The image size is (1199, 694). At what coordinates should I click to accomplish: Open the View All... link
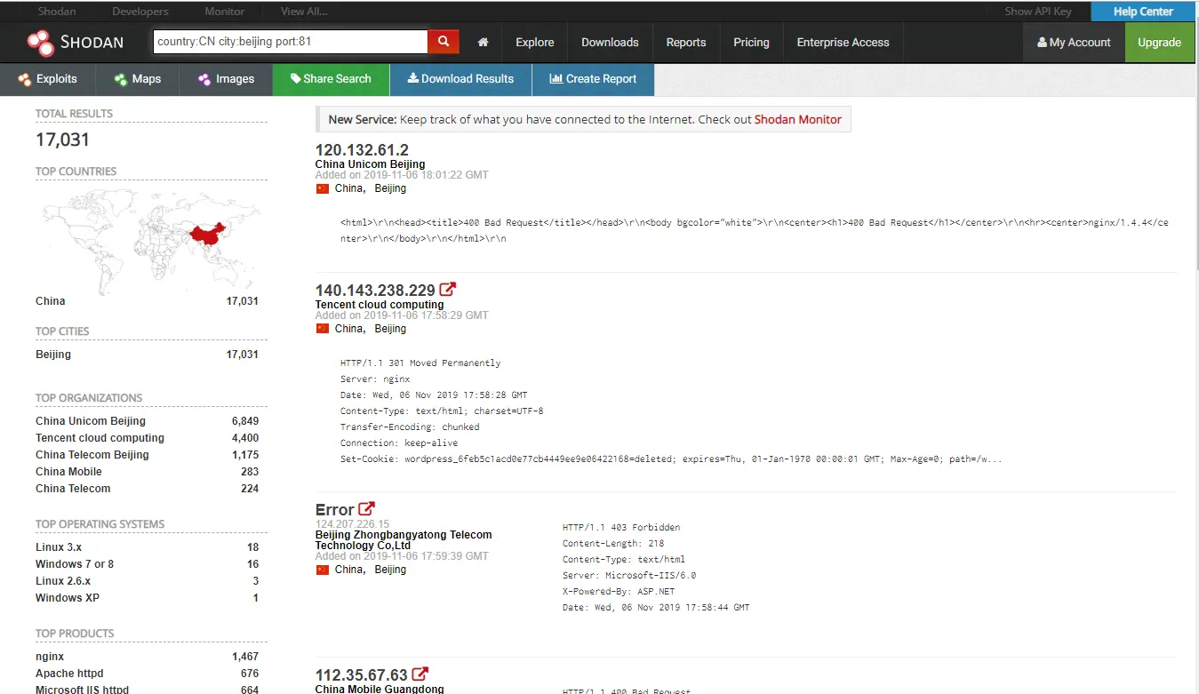pyautogui.click(x=304, y=12)
